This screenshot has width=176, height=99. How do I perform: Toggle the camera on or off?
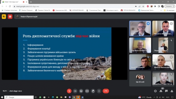click(75, 91)
